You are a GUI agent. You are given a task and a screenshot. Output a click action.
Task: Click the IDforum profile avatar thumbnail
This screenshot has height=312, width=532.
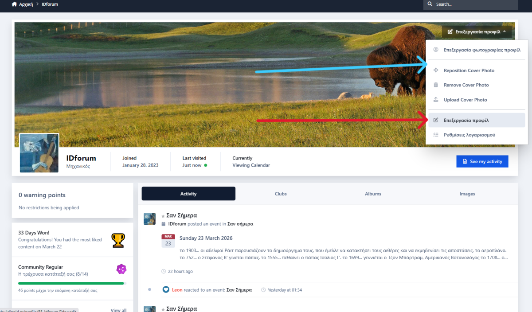coord(39,153)
